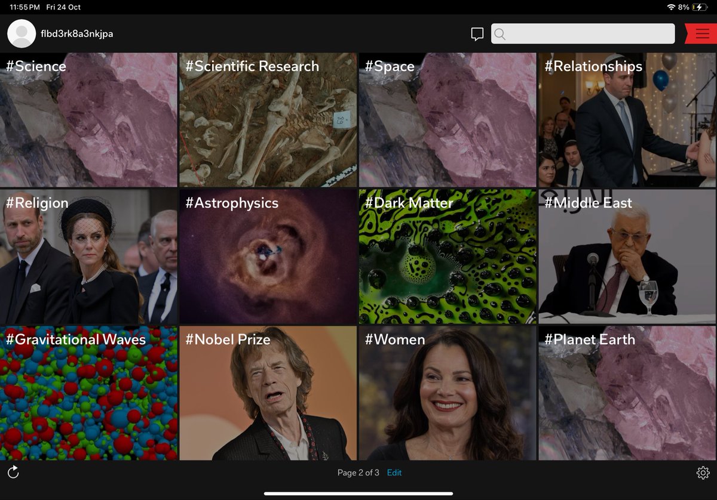Open username flbd3rk8a3nkjpa profile
The width and height of the screenshot is (717, 500).
[77, 33]
